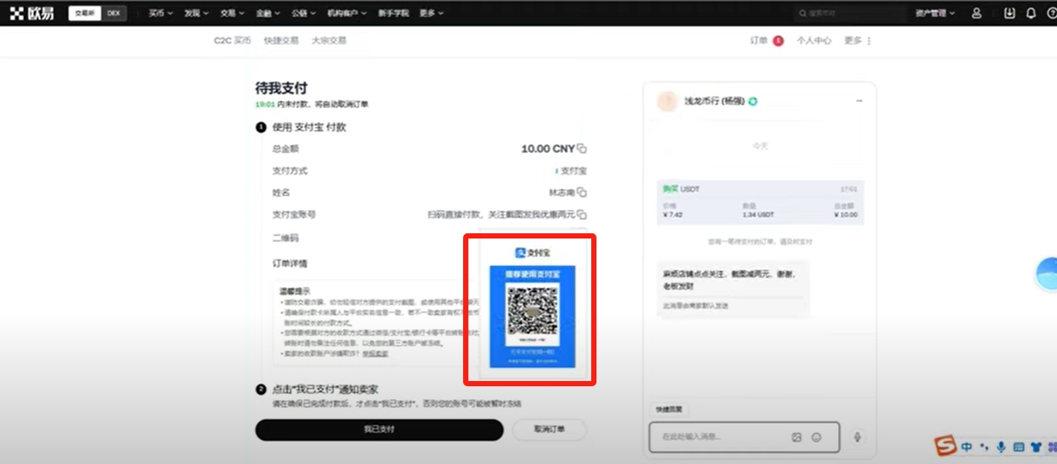Open the 发现 dropdown menu

click(197, 14)
